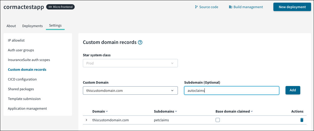Expand the thiscustomdomain.com table row
Image resolution: width=314 pixels, height=131 pixels.
point(87,120)
